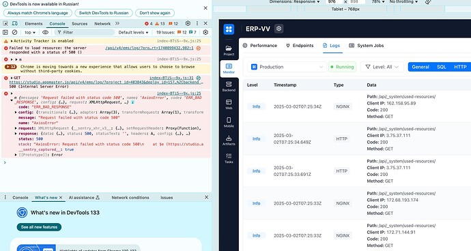
Task: Expand the request XMLHttpRequest property
Action: (16, 128)
